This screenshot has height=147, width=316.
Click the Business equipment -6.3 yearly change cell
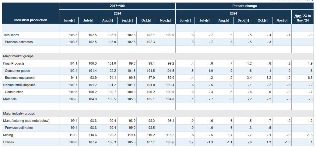pos(309,78)
